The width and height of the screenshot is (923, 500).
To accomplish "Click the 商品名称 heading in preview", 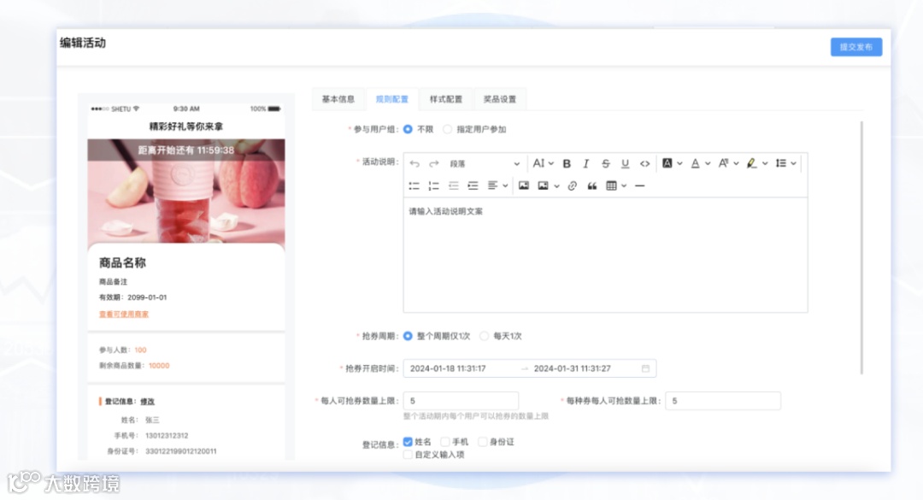I will [122, 263].
